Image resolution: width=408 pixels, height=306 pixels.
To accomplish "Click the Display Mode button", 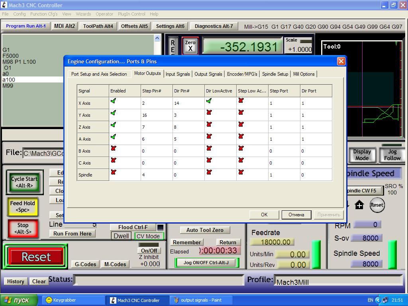I will pyautogui.click(x=362, y=155).
